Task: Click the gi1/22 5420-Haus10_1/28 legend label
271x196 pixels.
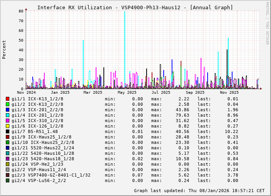Action: (43, 153)
